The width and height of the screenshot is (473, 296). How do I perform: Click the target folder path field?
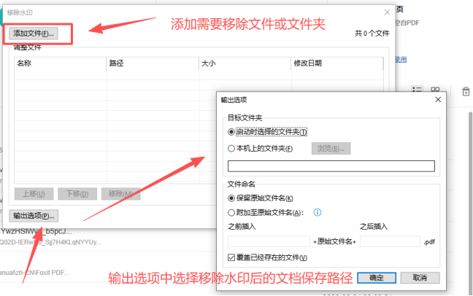coord(331,166)
